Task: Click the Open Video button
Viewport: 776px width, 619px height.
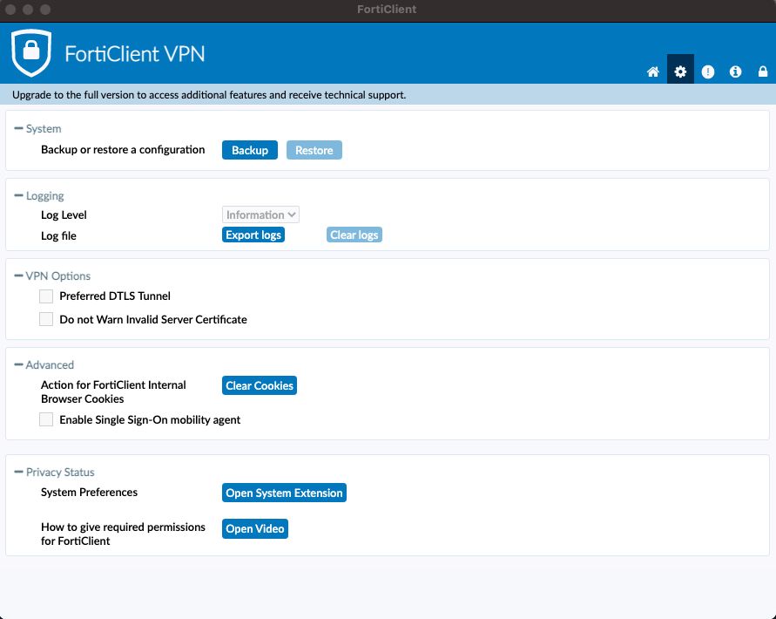Action: click(255, 528)
